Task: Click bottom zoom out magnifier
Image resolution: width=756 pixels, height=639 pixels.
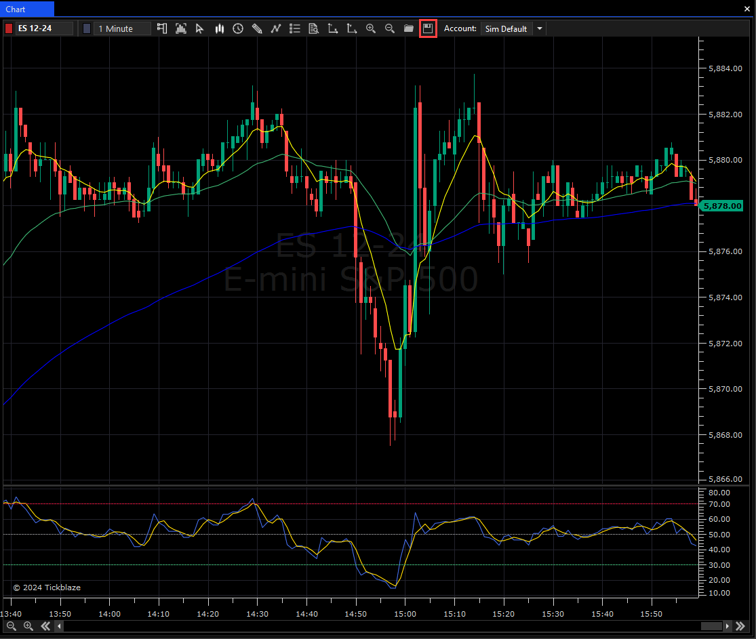Action: coord(11,626)
